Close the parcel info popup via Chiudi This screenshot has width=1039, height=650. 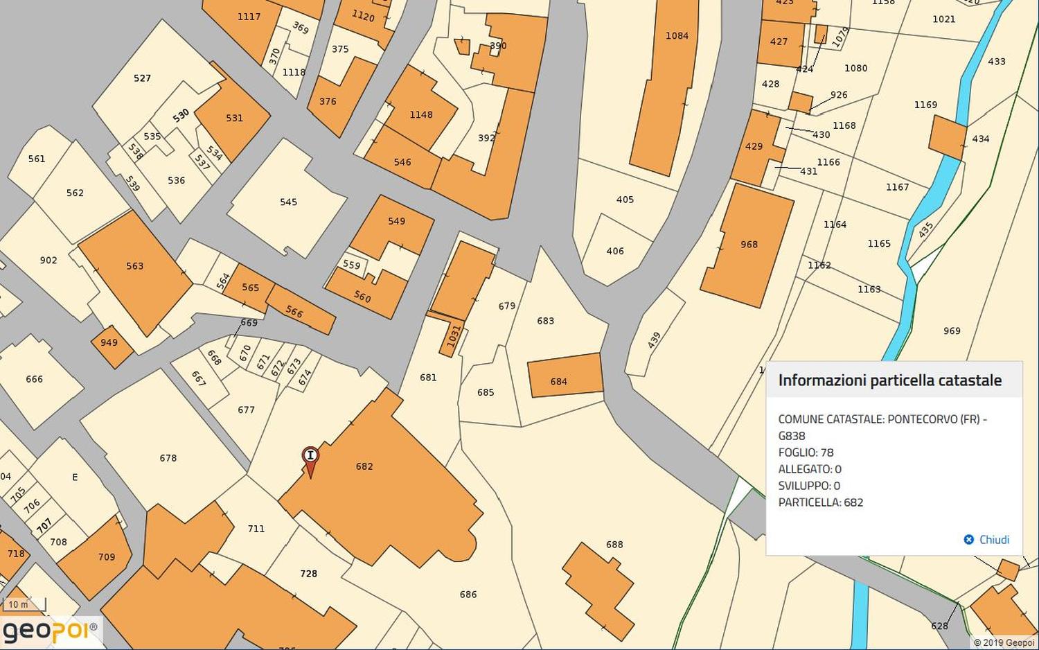987,540
